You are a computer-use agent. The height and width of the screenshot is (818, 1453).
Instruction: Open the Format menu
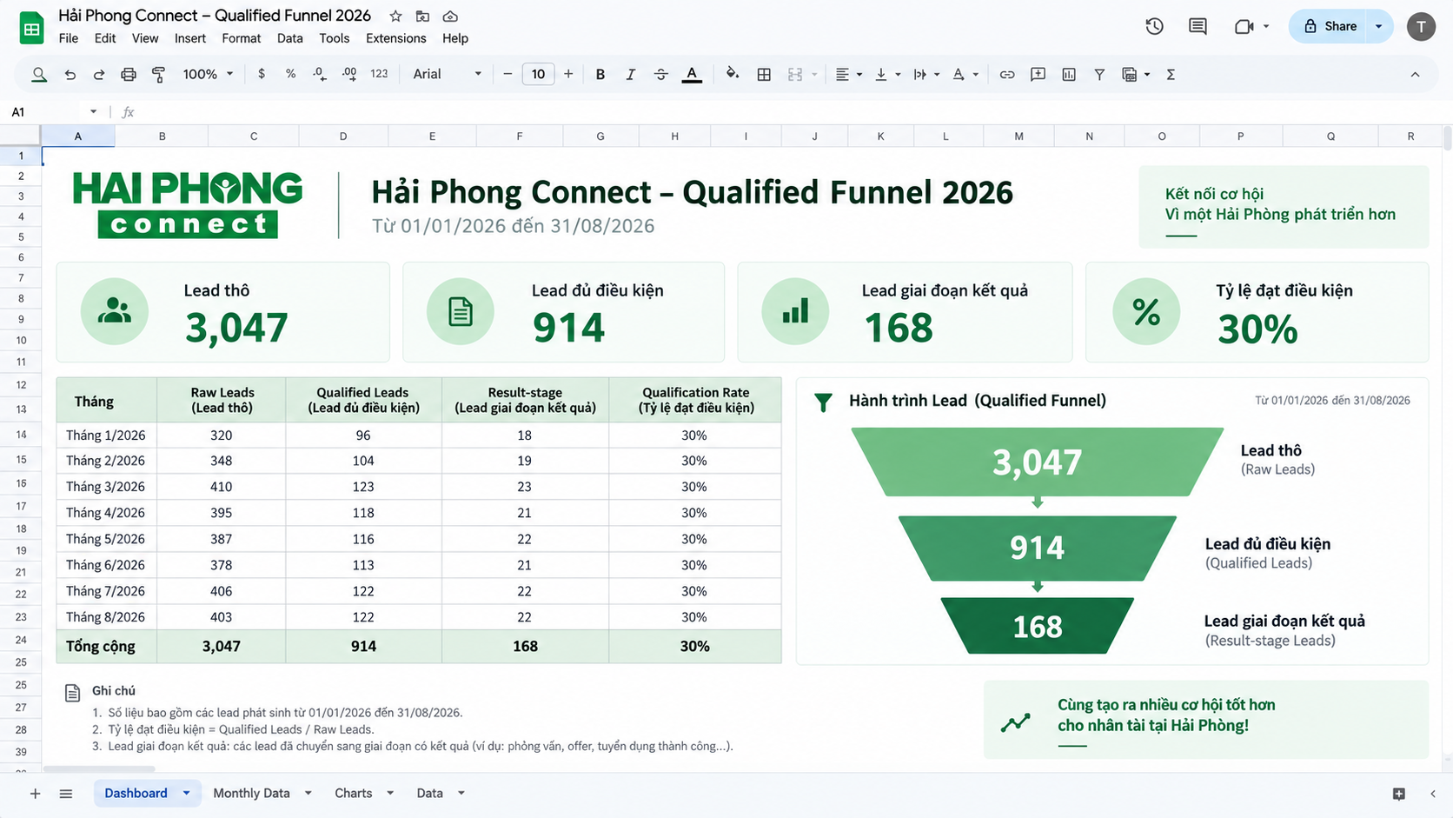(x=242, y=38)
